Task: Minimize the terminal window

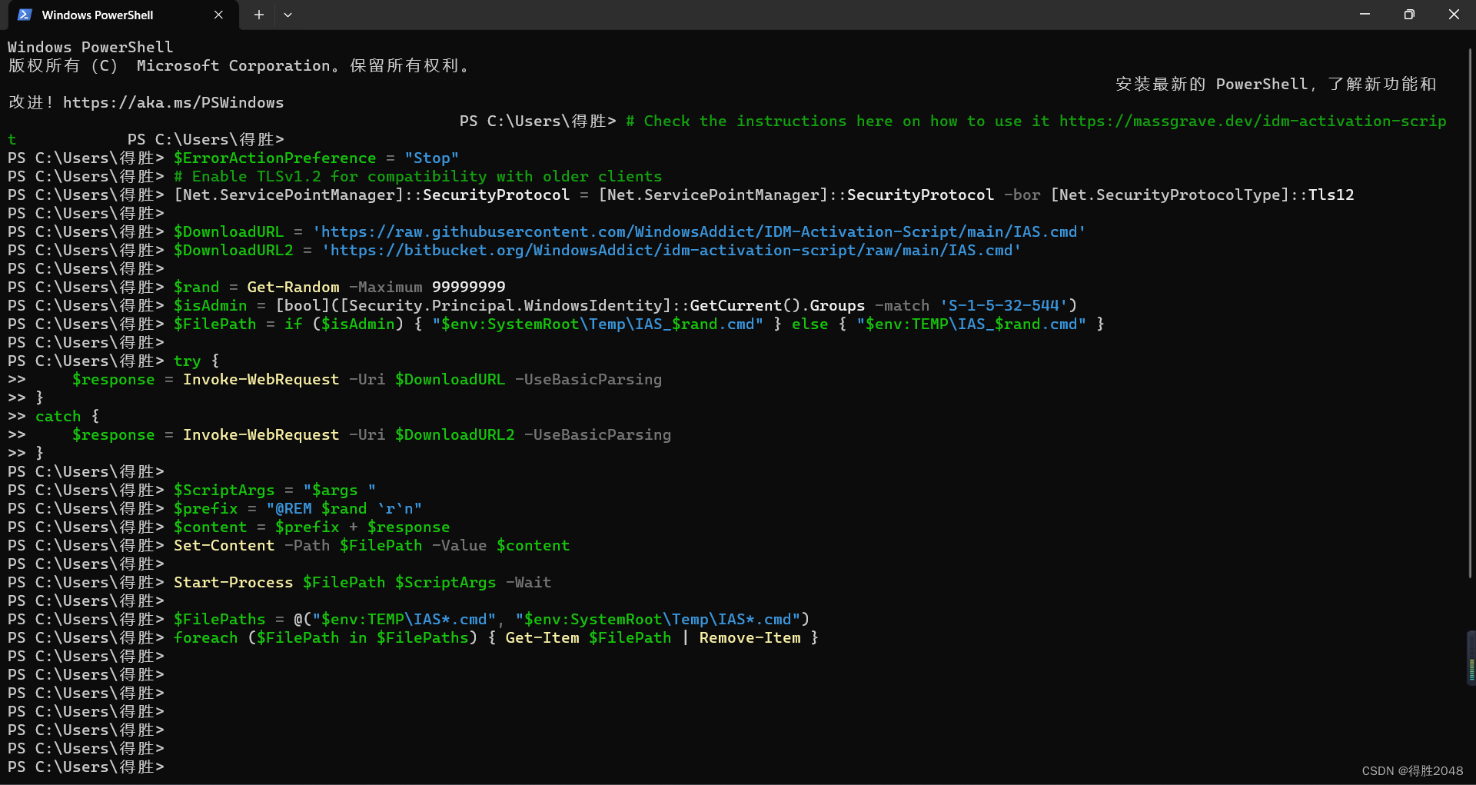Action: coord(1365,14)
